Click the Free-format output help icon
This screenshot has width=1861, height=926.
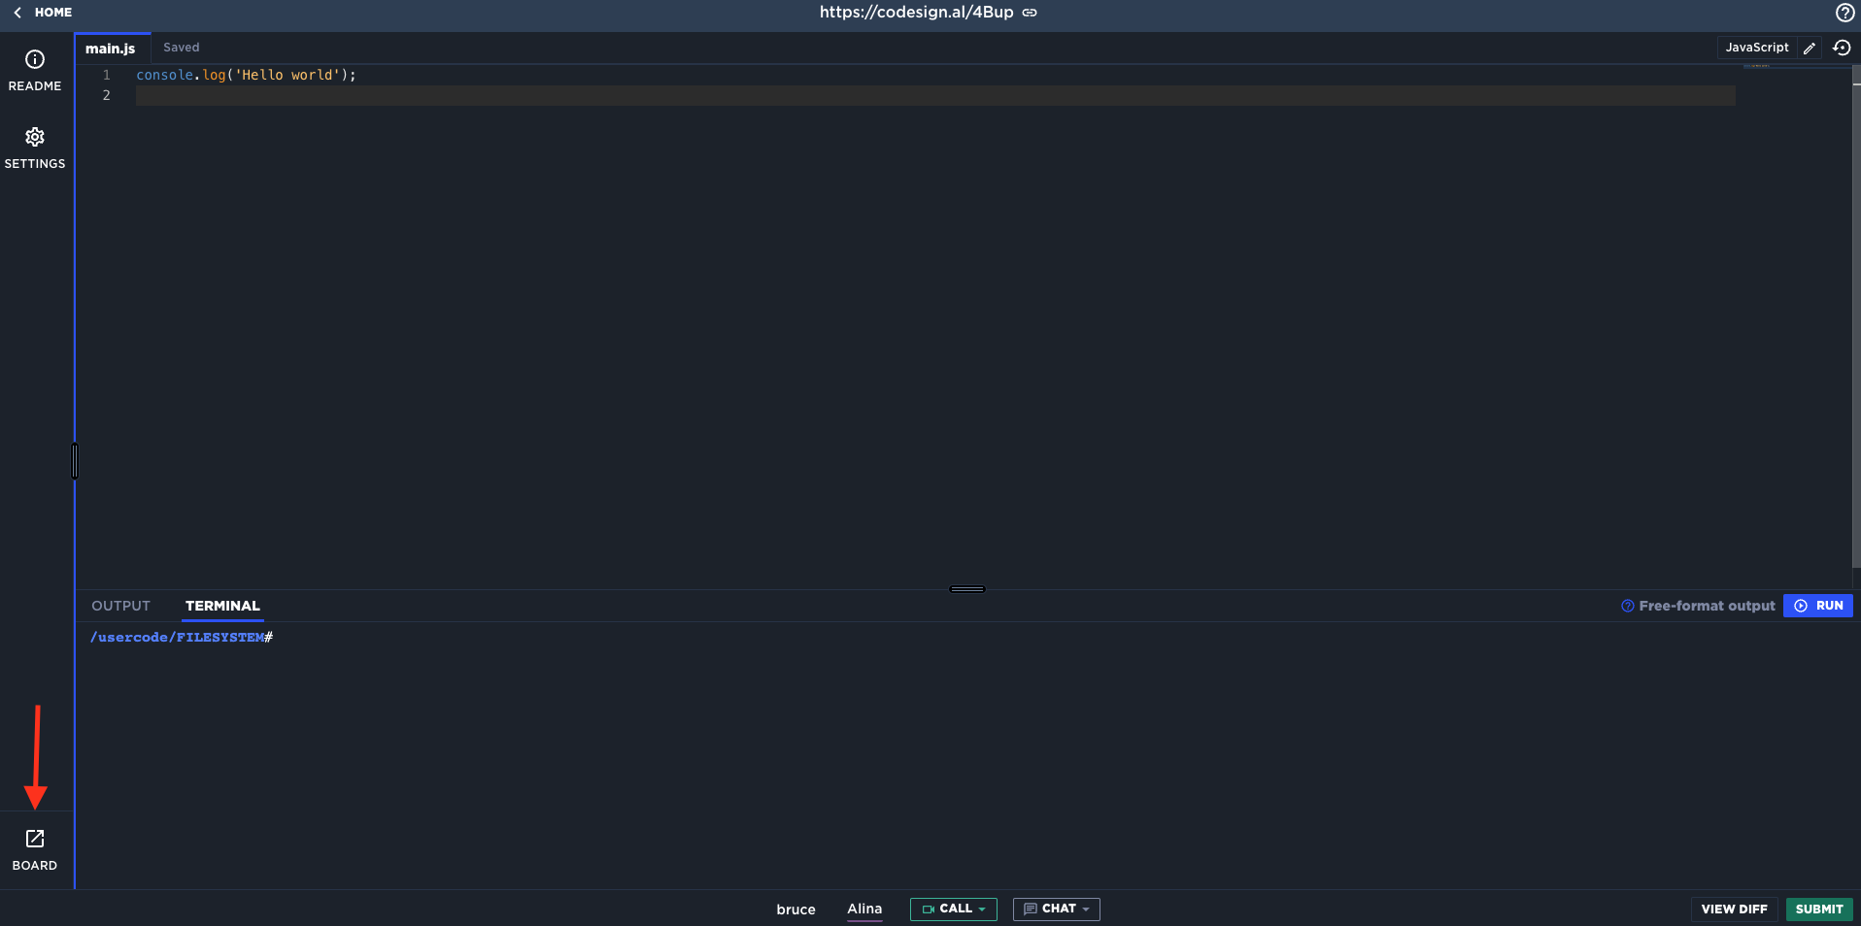(x=1627, y=606)
